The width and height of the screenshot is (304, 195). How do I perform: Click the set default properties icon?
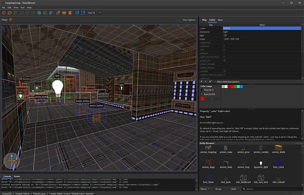pos(210,82)
